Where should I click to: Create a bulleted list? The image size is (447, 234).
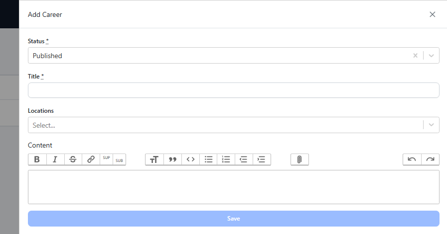point(208,159)
